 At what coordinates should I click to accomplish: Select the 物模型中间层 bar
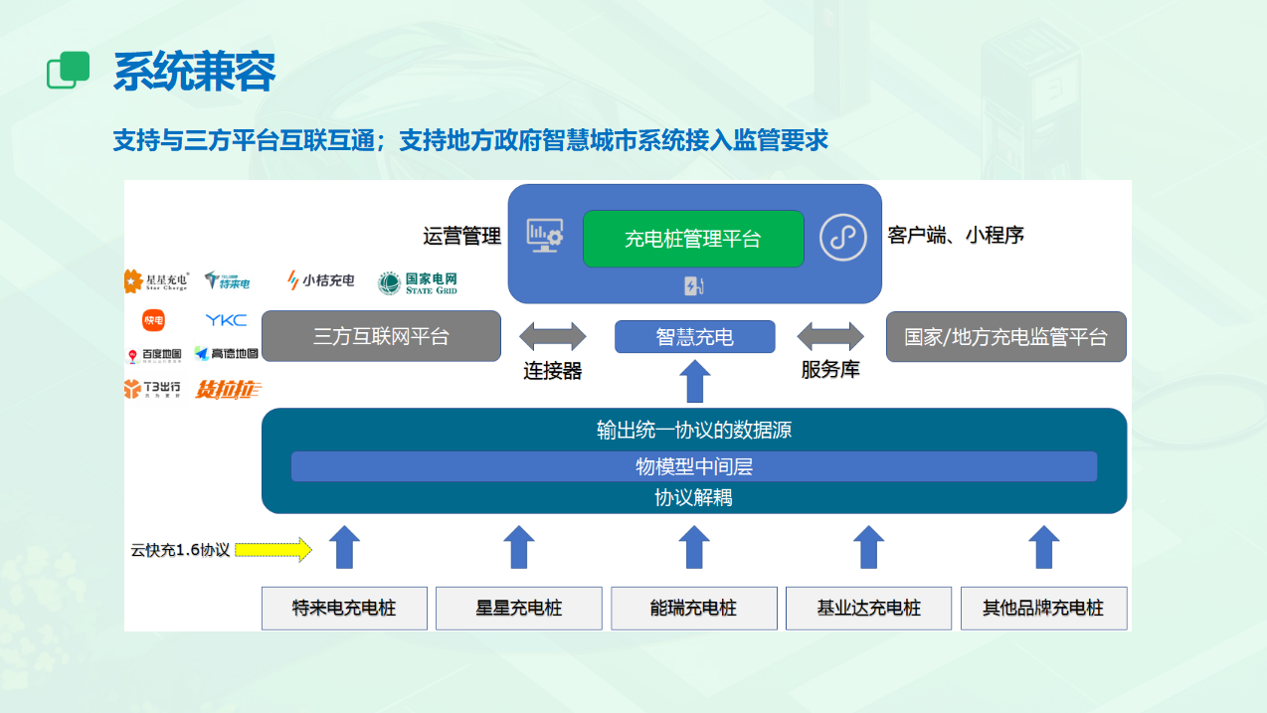tap(693, 466)
